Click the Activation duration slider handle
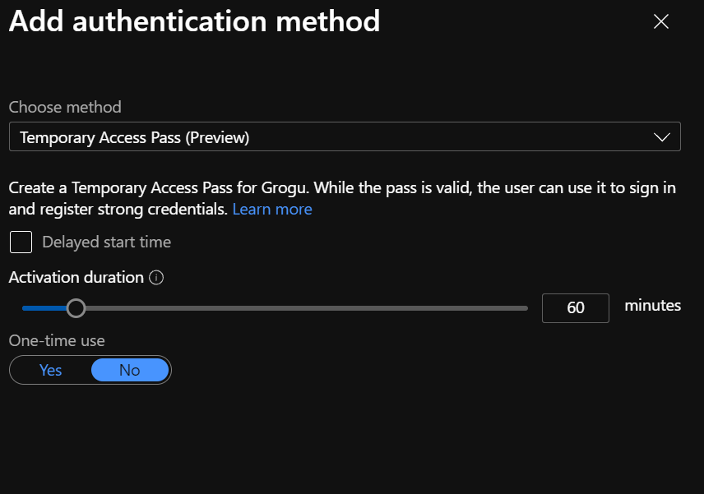Image resolution: width=704 pixels, height=494 pixels. tap(76, 308)
